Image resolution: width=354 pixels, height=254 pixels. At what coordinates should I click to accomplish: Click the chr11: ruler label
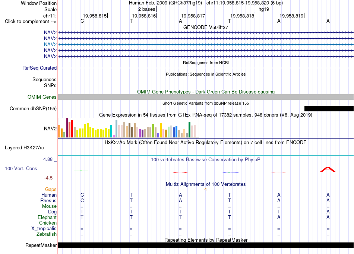click(x=50, y=16)
